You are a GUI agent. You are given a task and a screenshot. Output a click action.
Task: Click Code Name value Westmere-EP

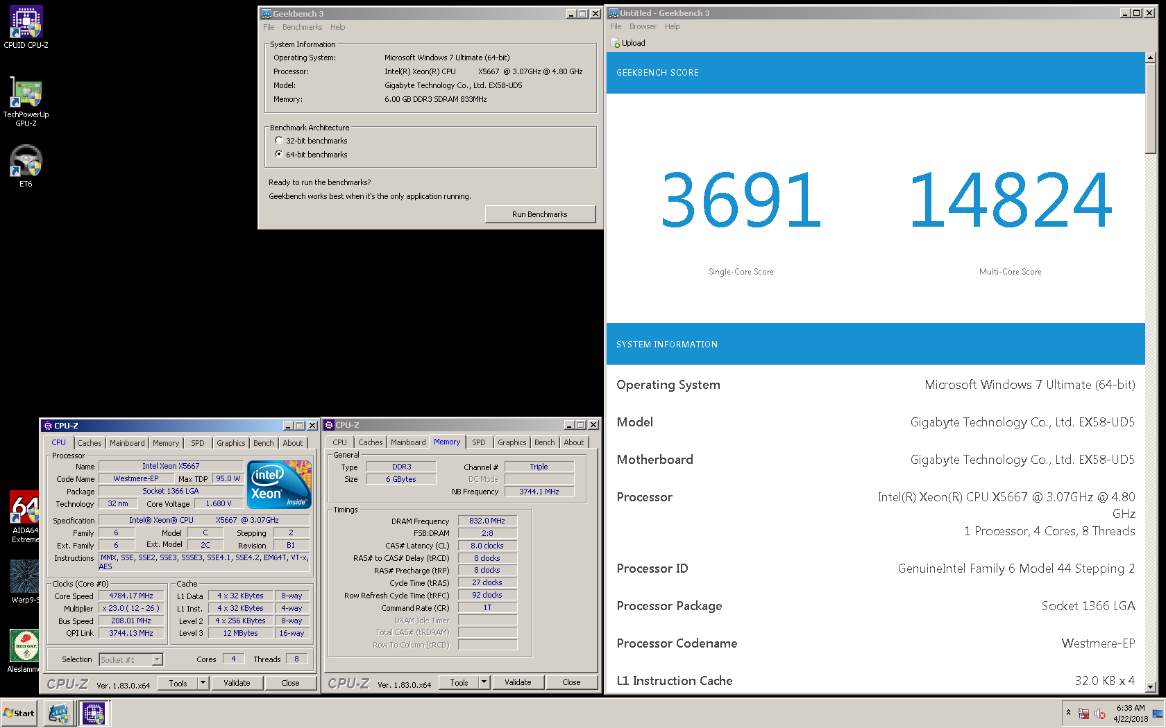tap(136, 478)
